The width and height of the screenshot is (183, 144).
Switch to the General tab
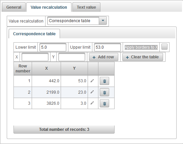[14, 7]
